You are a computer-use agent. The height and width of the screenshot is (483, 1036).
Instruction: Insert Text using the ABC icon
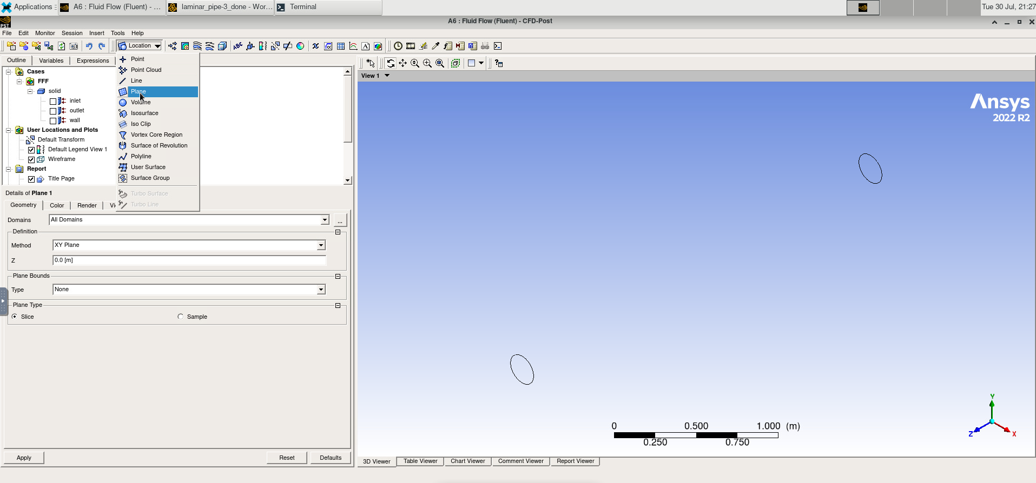(237, 46)
